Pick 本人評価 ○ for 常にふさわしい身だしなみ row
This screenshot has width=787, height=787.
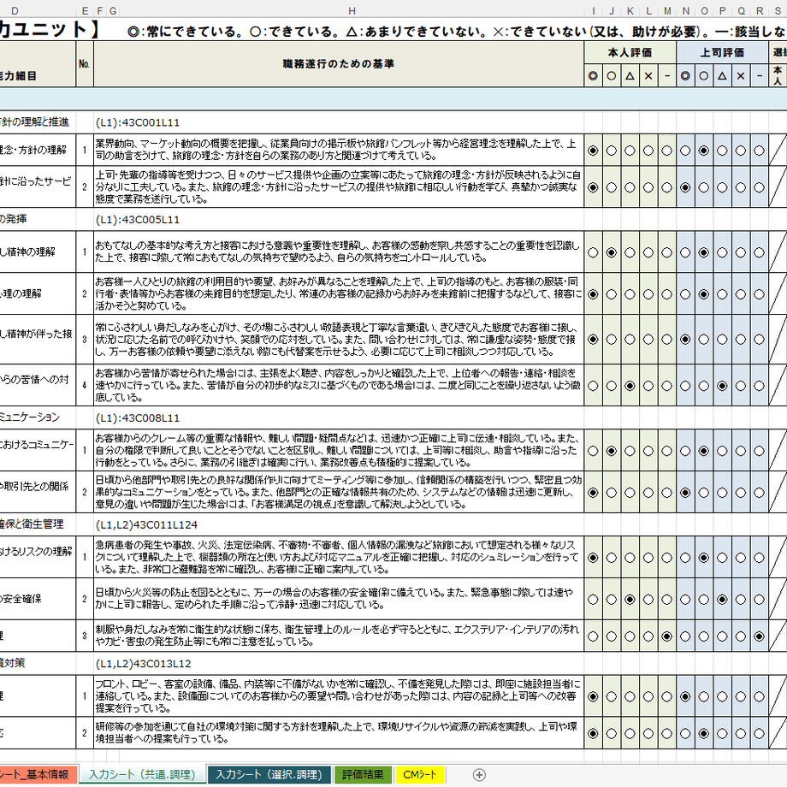(x=612, y=340)
